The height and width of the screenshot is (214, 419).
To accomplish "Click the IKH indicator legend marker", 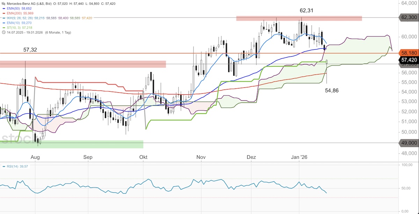I will (x=3, y=17).
